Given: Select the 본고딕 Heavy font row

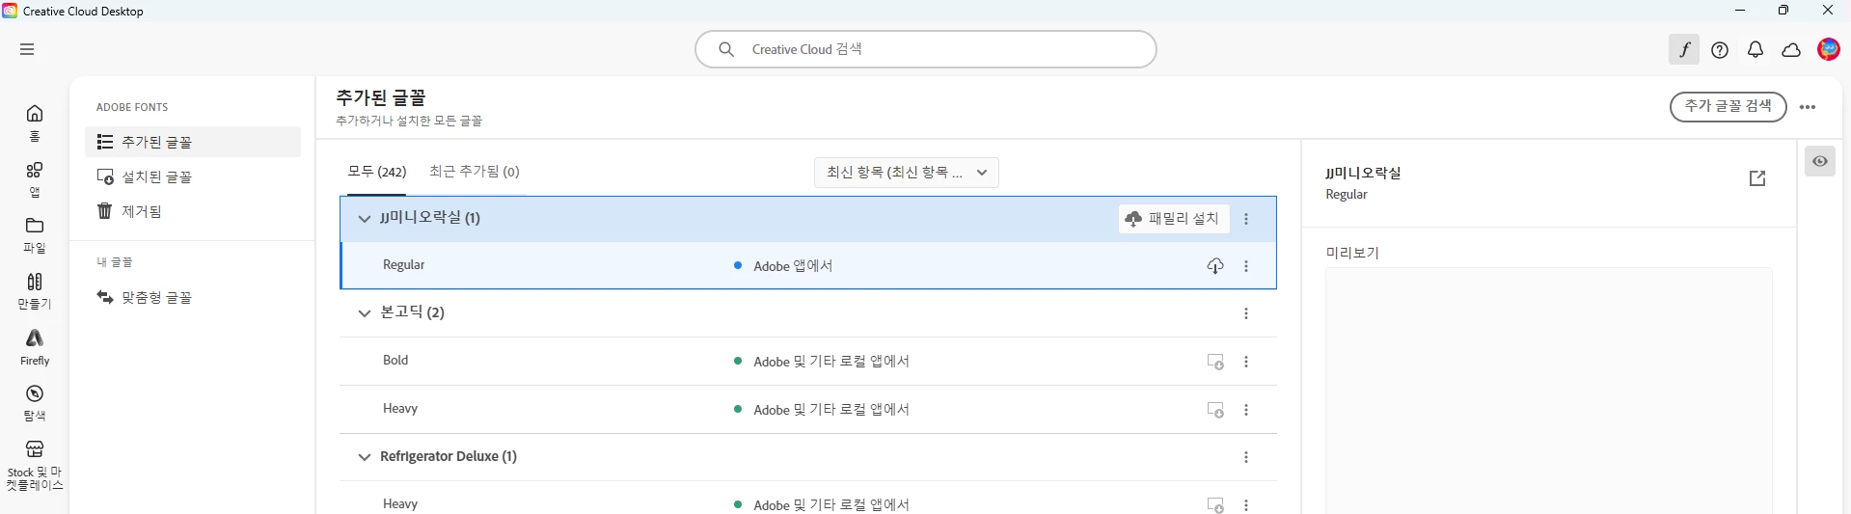Looking at the screenshot, I should pyautogui.click(x=808, y=410).
